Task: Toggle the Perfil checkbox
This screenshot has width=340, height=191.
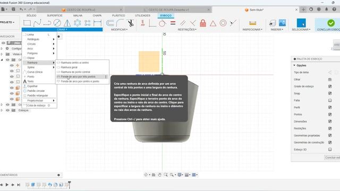Action: tap(330, 107)
